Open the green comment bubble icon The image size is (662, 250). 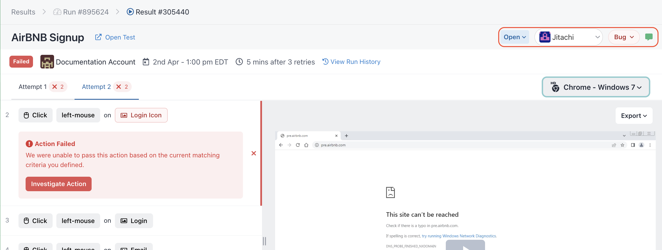[x=649, y=37]
